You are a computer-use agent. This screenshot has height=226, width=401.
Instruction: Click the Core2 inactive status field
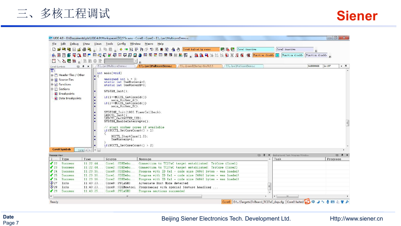(295, 49)
